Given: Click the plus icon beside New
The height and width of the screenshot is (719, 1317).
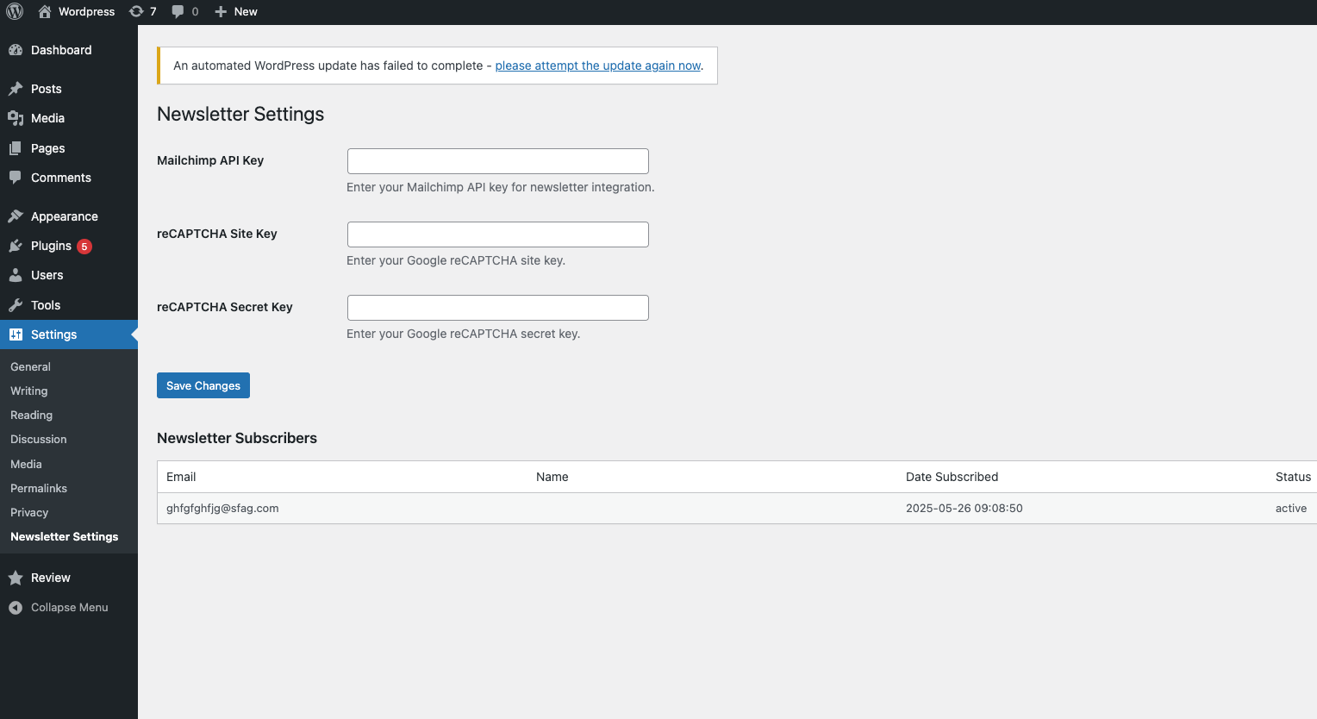Looking at the screenshot, I should (x=221, y=11).
